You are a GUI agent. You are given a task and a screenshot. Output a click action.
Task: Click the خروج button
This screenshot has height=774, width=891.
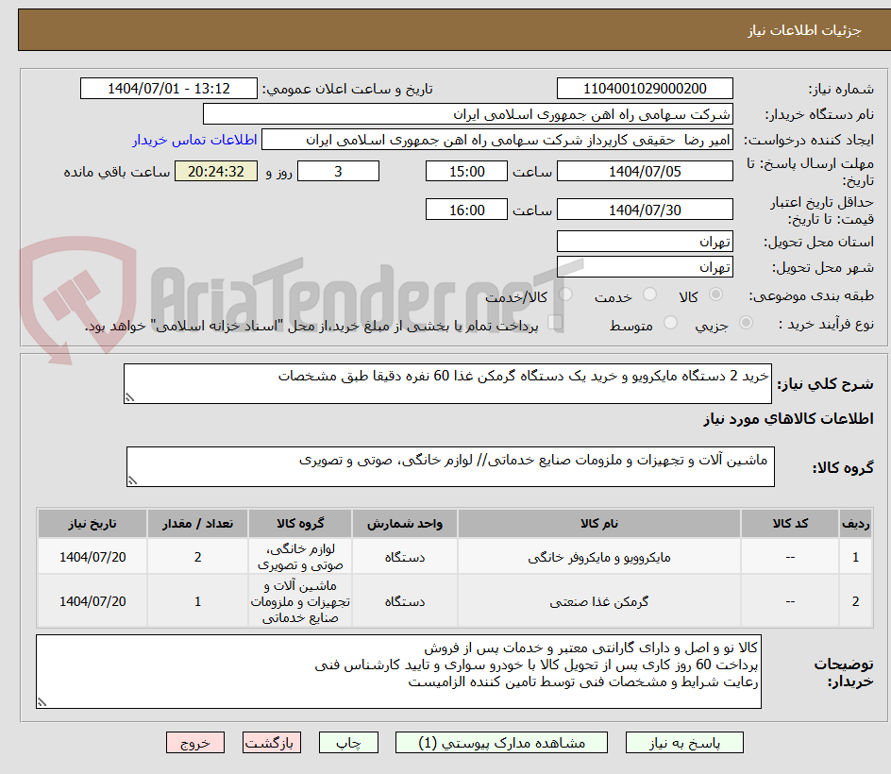(x=195, y=742)
